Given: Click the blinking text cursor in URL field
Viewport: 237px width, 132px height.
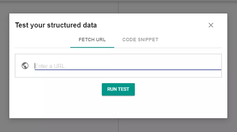Looking at the screenshot, I should (x=35, y=66).
